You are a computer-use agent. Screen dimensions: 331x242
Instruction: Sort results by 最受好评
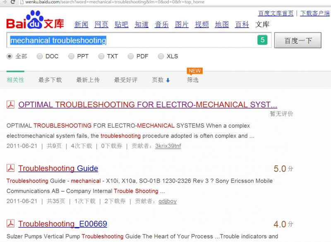click(x=126, y=80)
